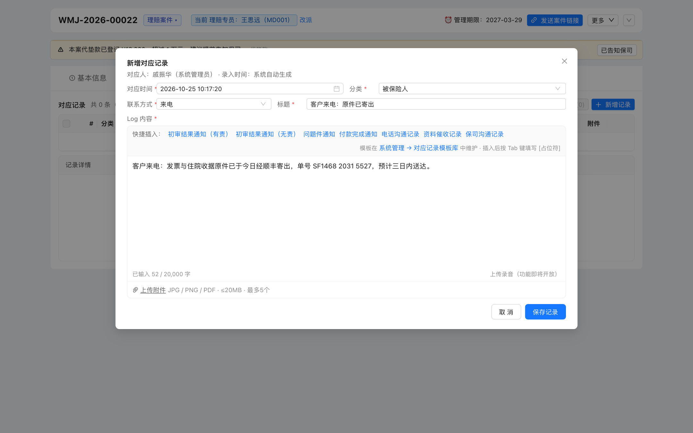Click 已输入 52 / 20,000 字 counter
693x433 pixels.
click(161, 274)
